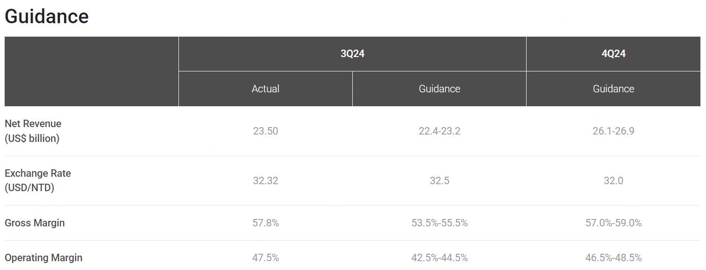The height and width of the screenshot is (270, 706).
Task: Click the 23.50 net revenue value
Action: 265,131
